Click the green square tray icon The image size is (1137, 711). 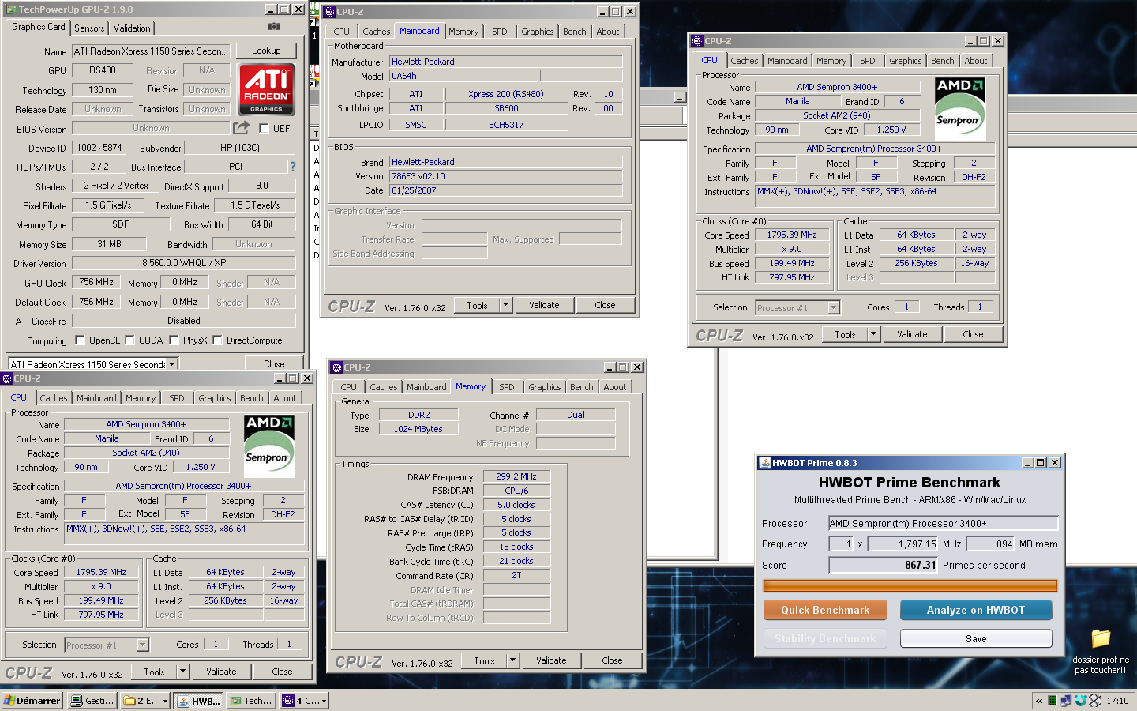(1052, 701)
